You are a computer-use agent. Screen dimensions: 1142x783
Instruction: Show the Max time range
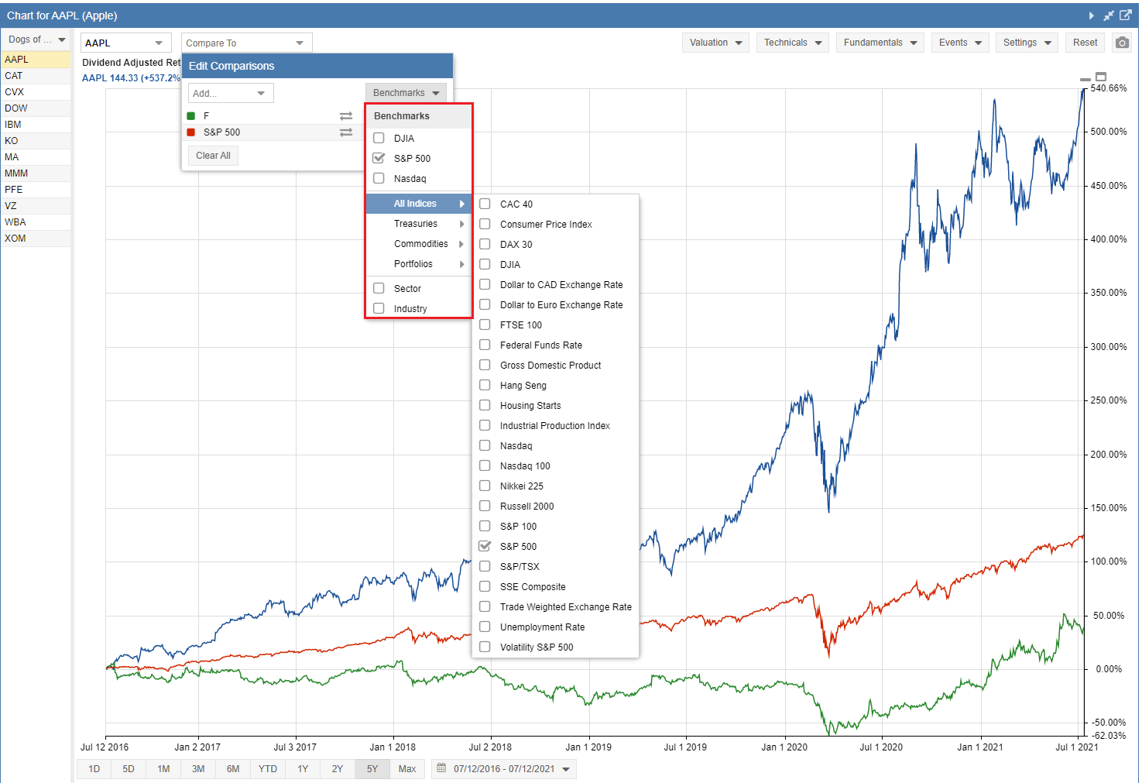[407, 769]
